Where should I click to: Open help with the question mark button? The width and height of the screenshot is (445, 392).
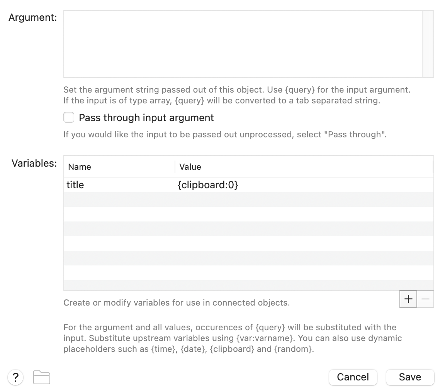[x=15, y=377]
